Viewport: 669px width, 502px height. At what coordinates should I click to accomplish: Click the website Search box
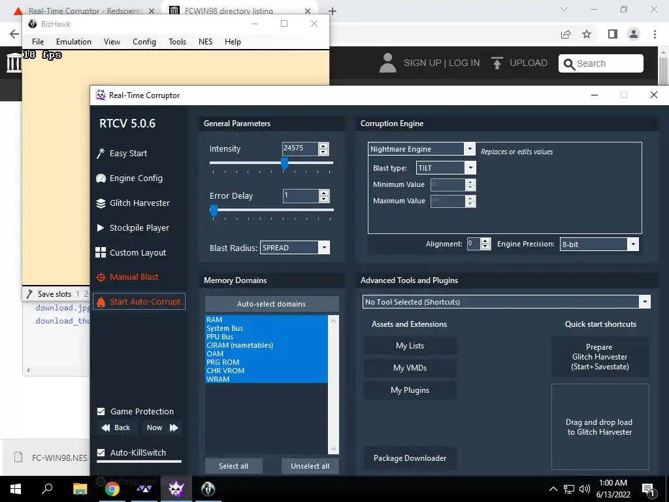click(x=601, y=63)
